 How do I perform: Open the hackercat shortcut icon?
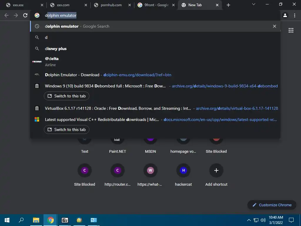pos(183,170)
